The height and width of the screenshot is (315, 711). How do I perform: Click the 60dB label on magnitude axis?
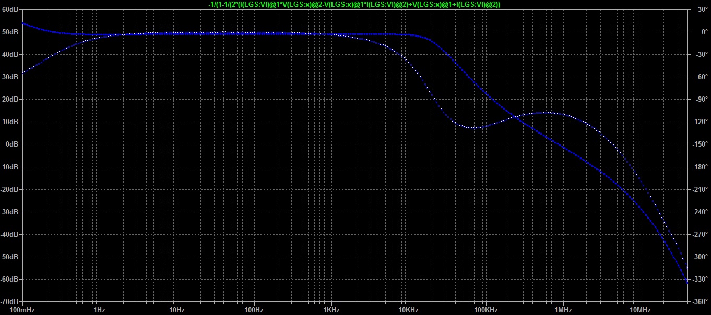pos(11,9)
